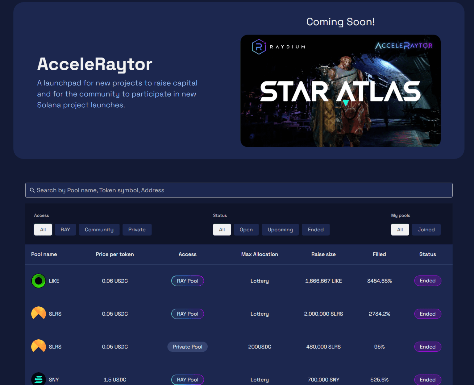Image resolution: width=474 pixels, height=385 pixels.
Task: Show only Ended status pools
Action: click(315, 230)
